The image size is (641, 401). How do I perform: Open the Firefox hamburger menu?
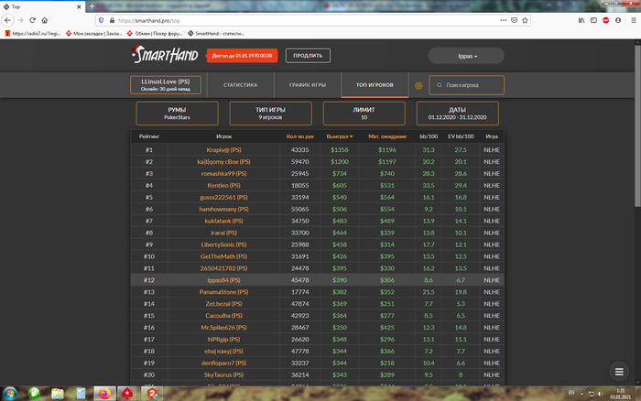(x=634, y=20)
